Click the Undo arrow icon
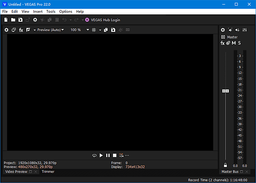 64,20
